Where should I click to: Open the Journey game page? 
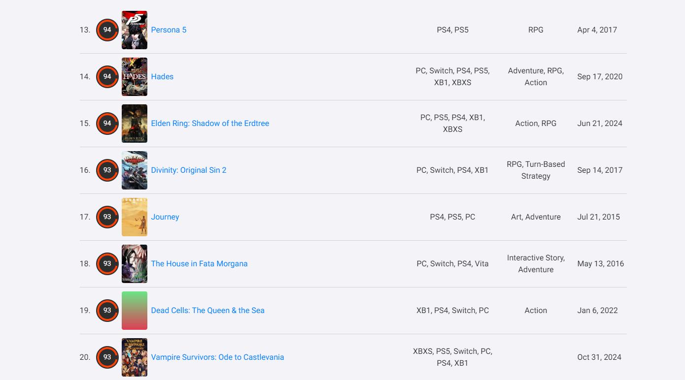[165, 217]
